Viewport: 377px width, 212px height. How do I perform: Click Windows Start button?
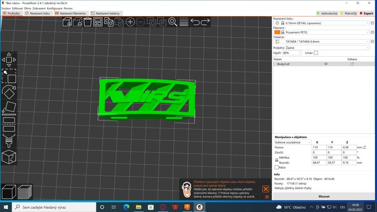[6, 207]
